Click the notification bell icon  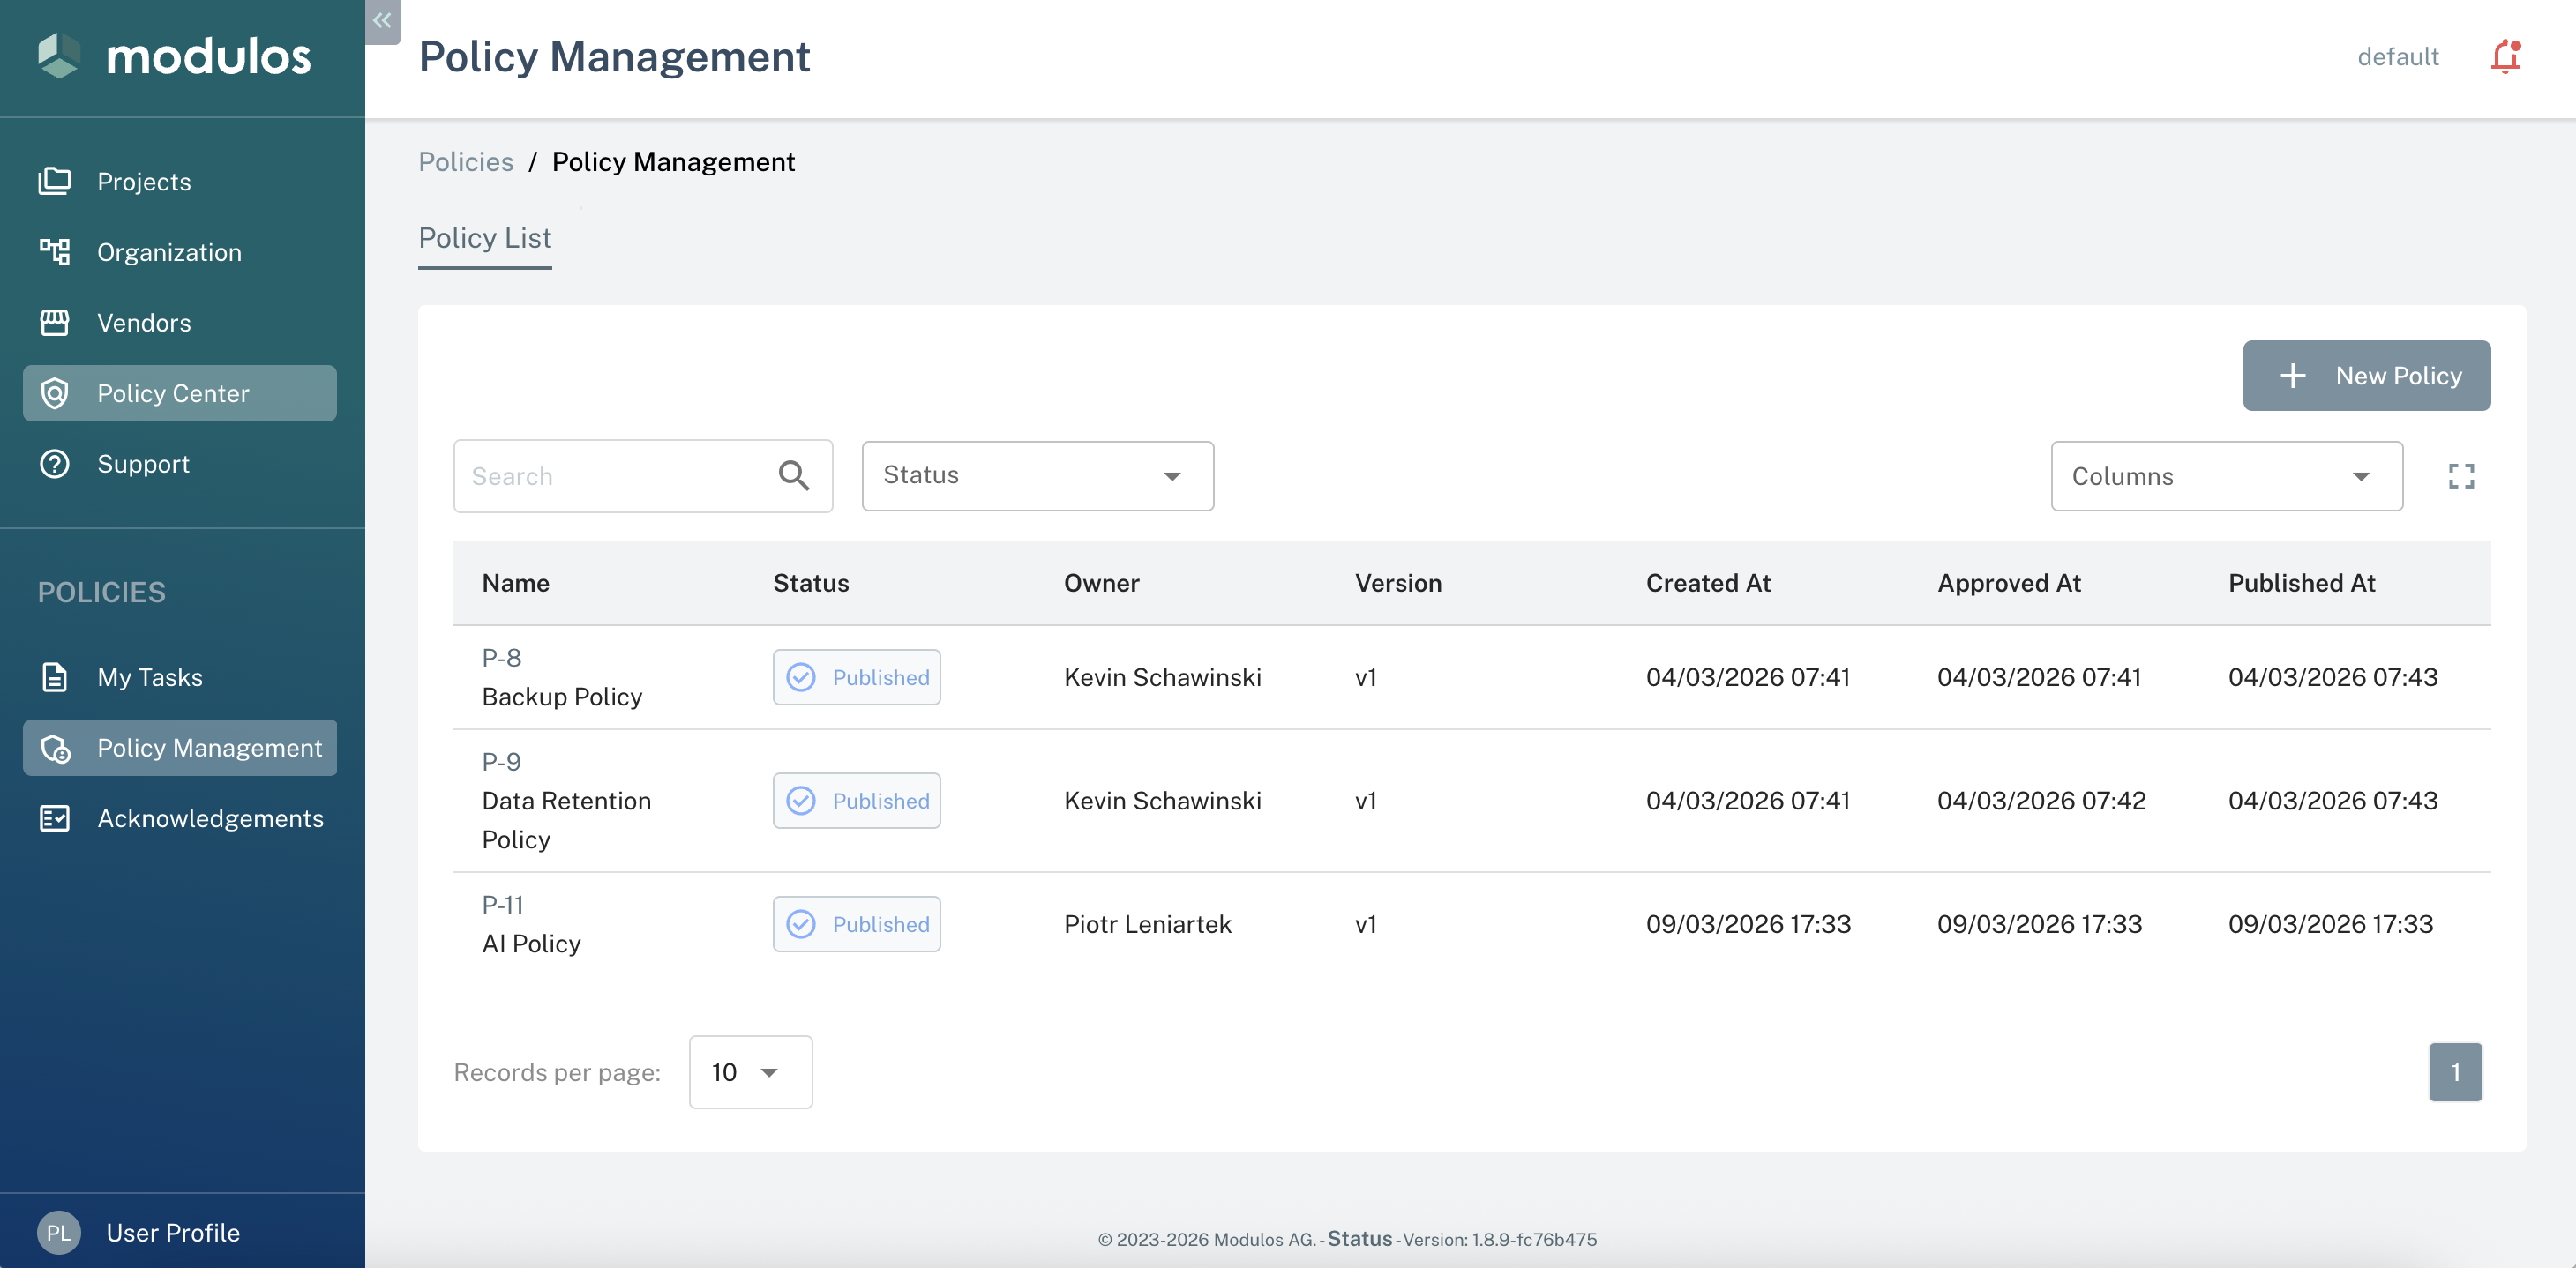pyautogui.click(x=2504, y=57)
